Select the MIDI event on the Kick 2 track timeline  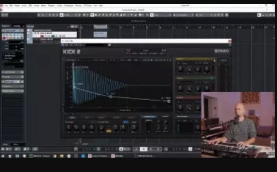tap(101, 34)
